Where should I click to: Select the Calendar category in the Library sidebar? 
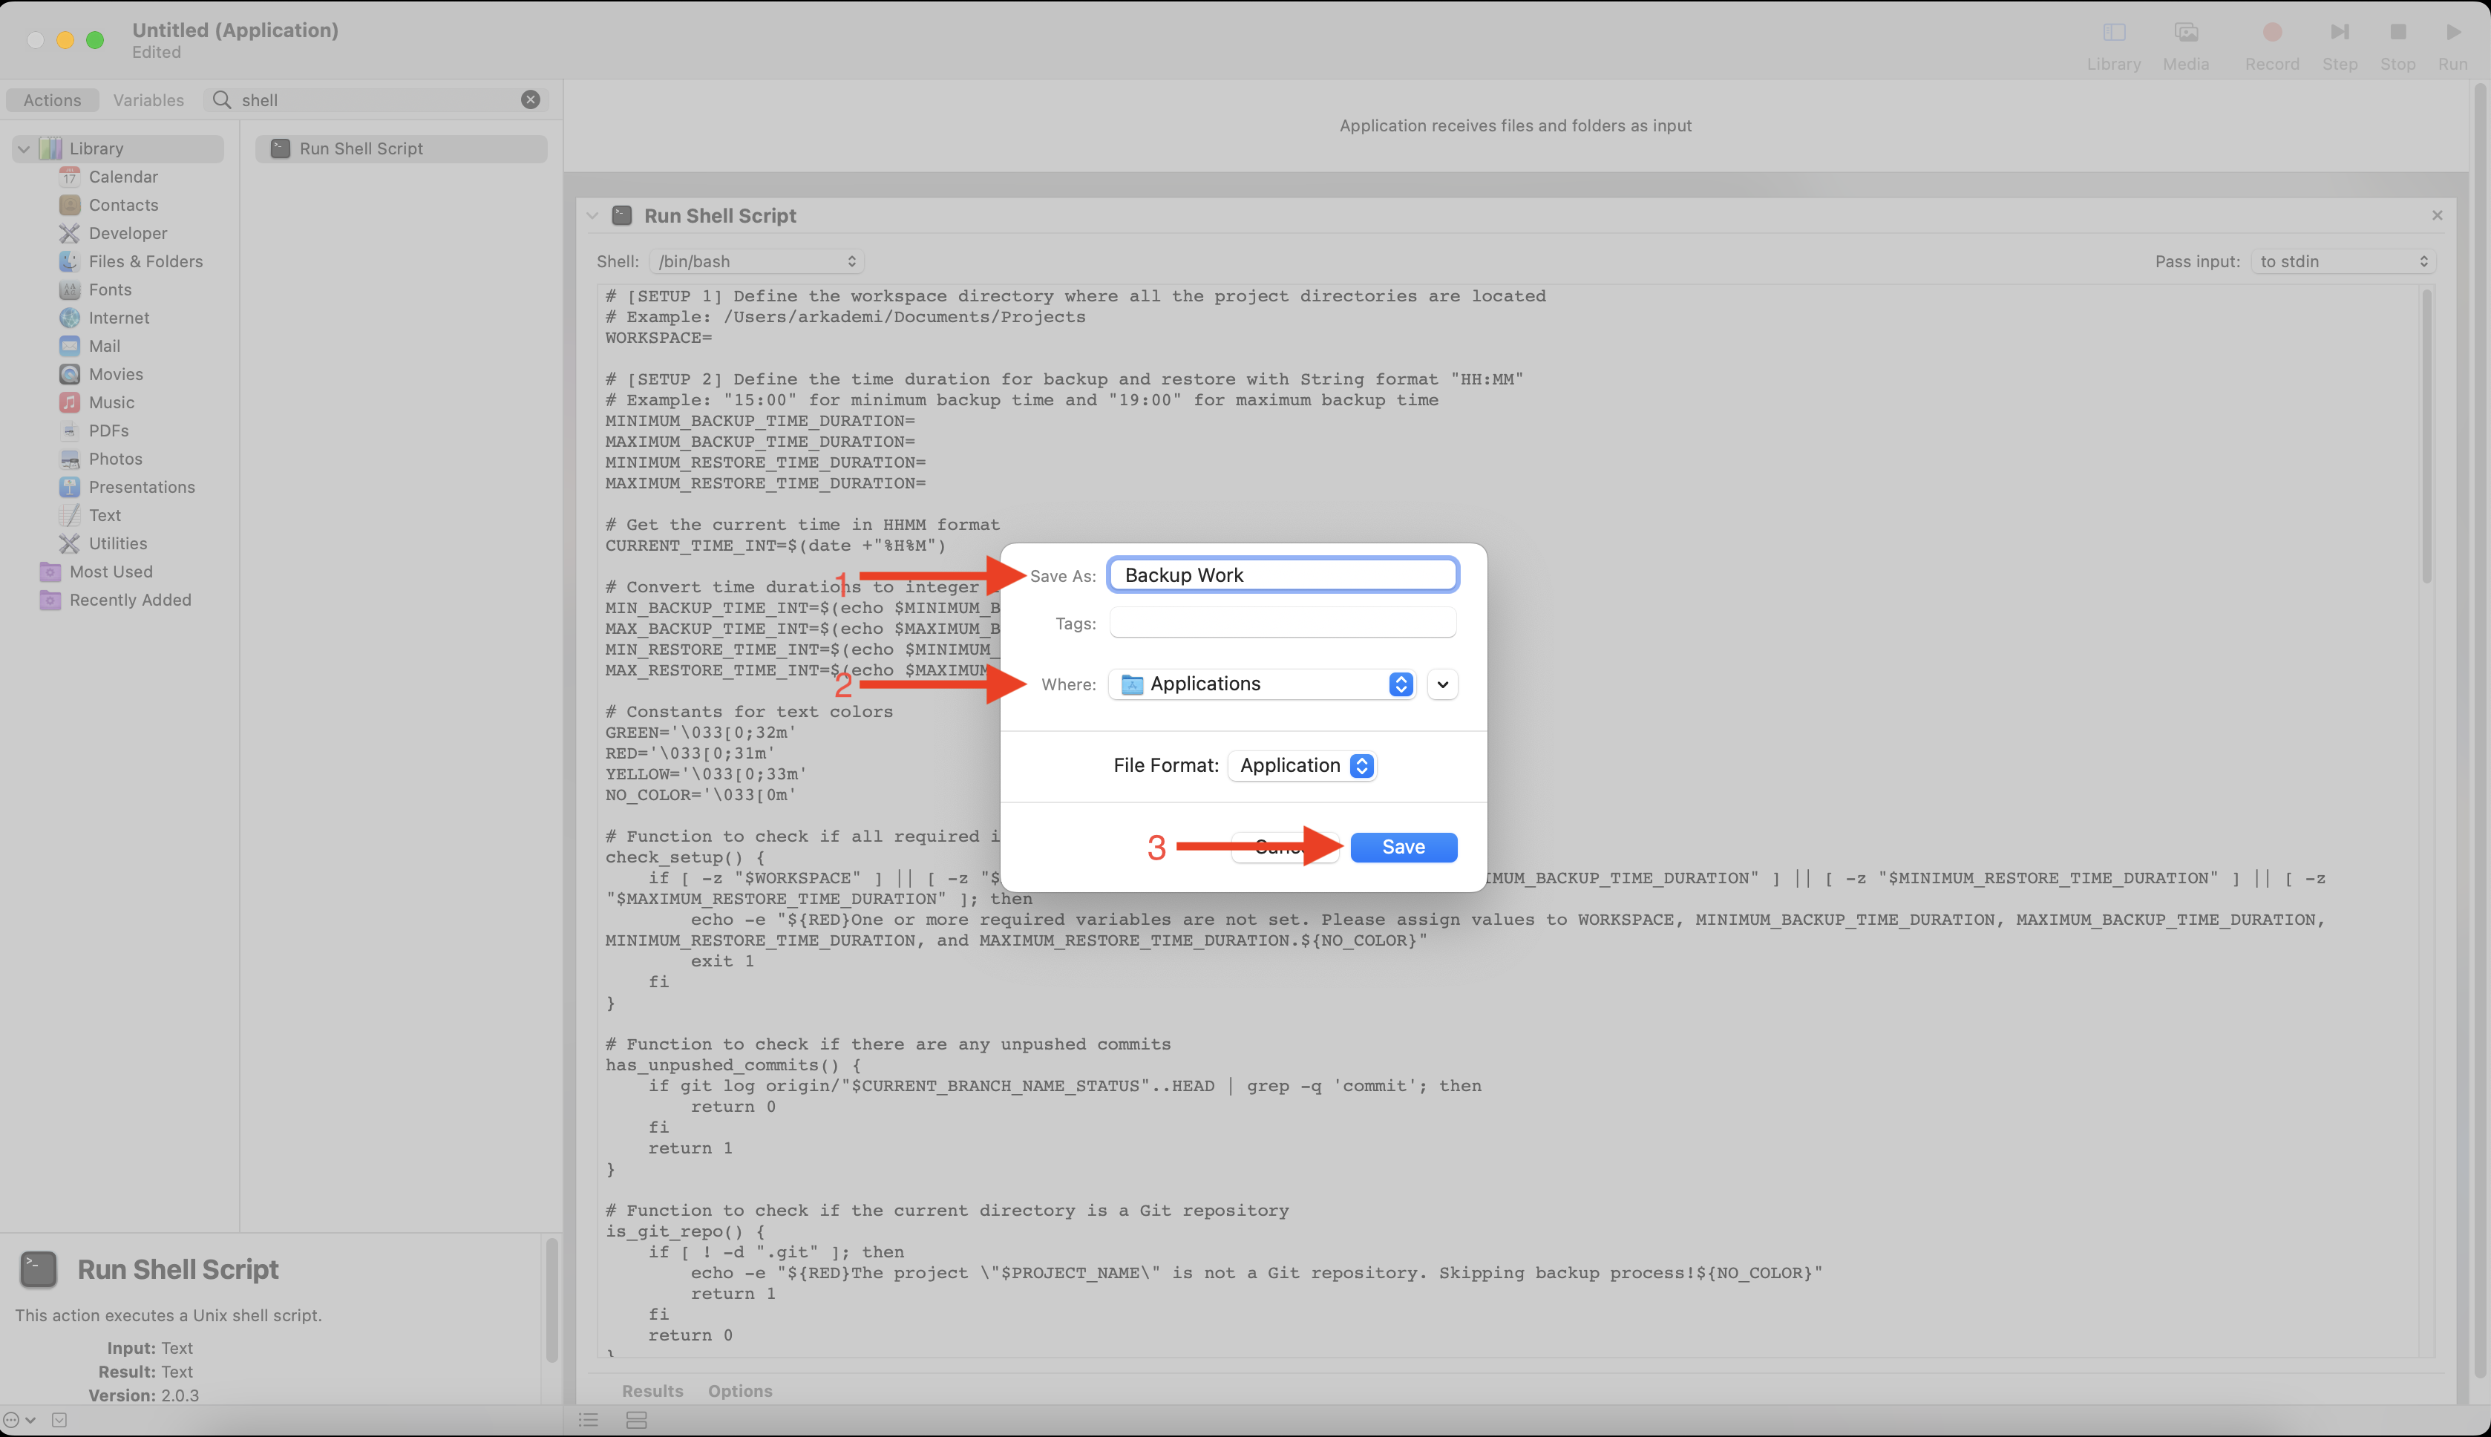click(122, 176)
